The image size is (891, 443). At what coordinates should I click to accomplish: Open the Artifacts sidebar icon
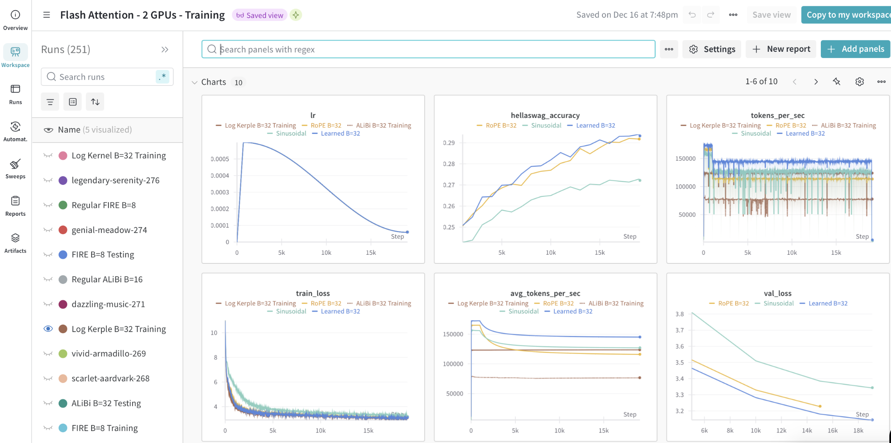tap(15, 242)
